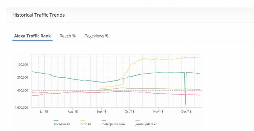Screen dimensions: 254x131
Task: Open the Pageviews % tab
Action: (x=97, y=36)
